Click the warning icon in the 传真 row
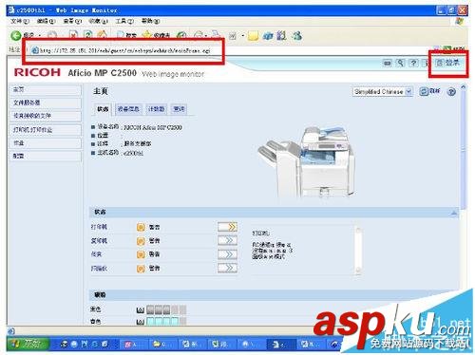475x355 pixels. tap(141, 254)
